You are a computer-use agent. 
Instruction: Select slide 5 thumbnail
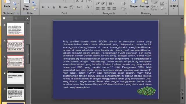[x=15, y=45]
